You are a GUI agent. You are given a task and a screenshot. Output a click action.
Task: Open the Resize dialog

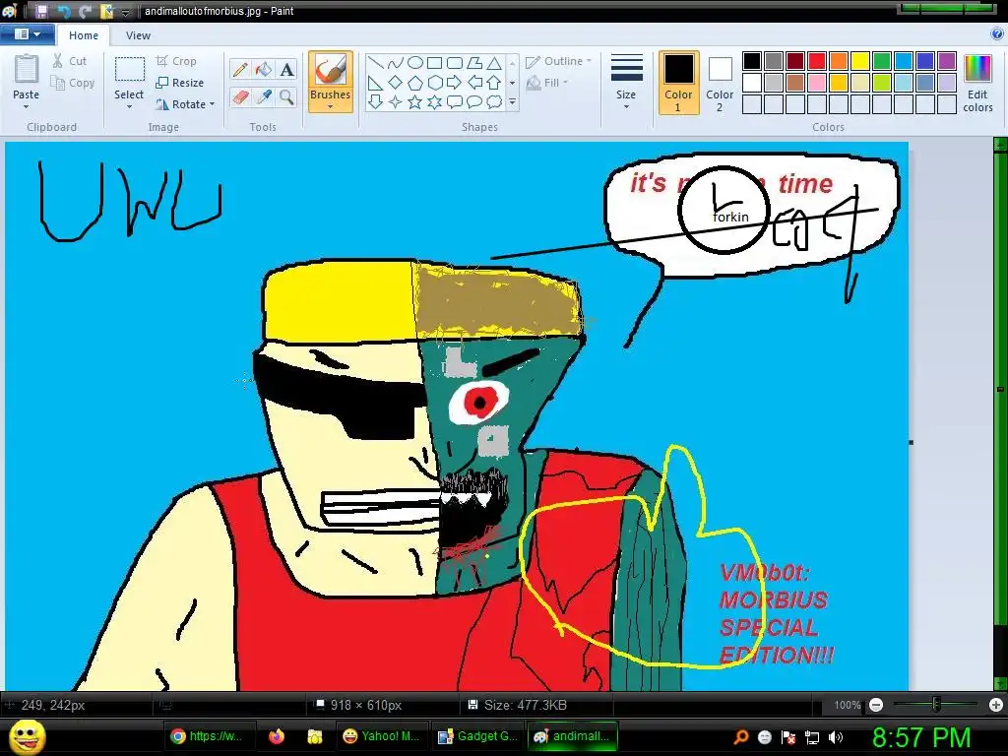[x=179, y=83]
